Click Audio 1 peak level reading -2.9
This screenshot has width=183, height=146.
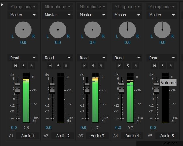[x=25, y=128]
